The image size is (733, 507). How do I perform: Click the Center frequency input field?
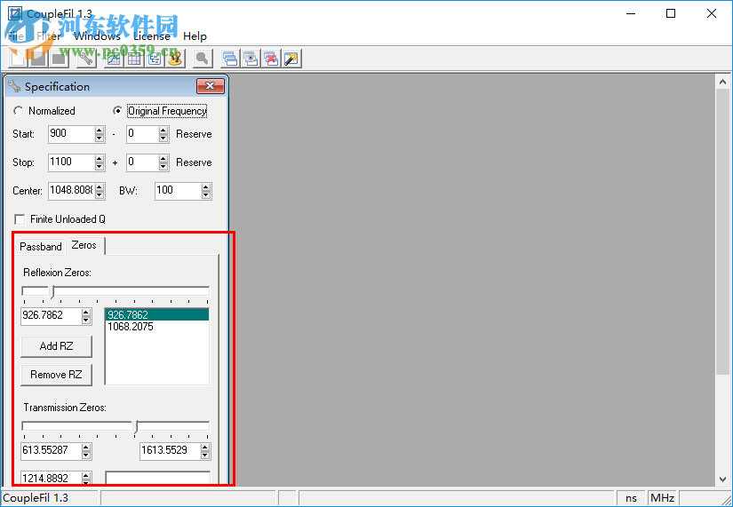coord(72,191)
